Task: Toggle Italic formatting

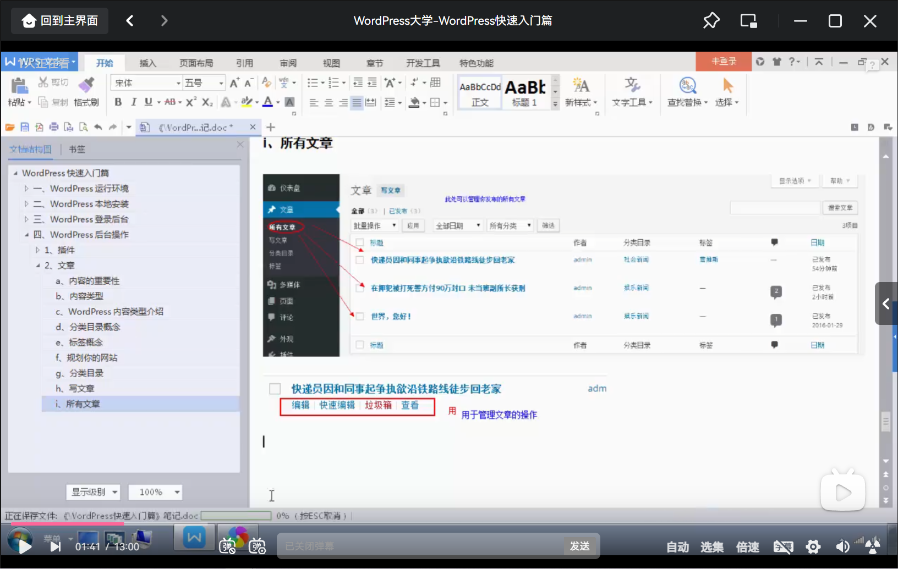Action: (133, 102)
